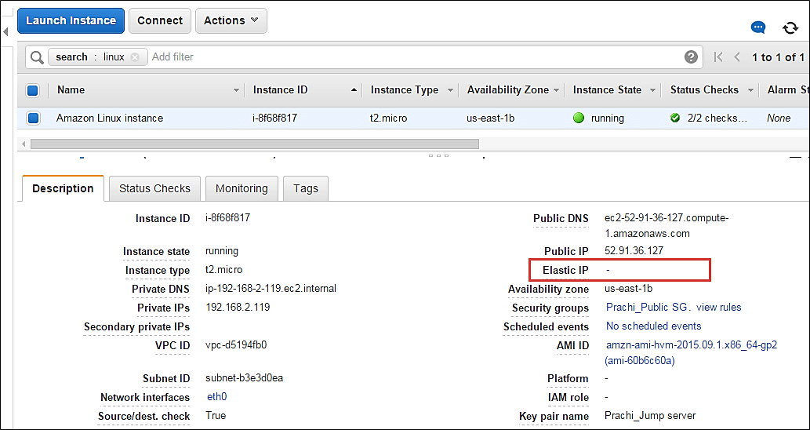Go to first page of results
Image resolution: width=810 pixels, height=430 pixels.
tap(718, 57)
